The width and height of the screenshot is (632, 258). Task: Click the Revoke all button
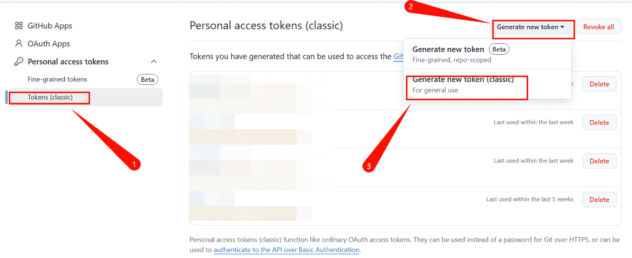point(599,27)
